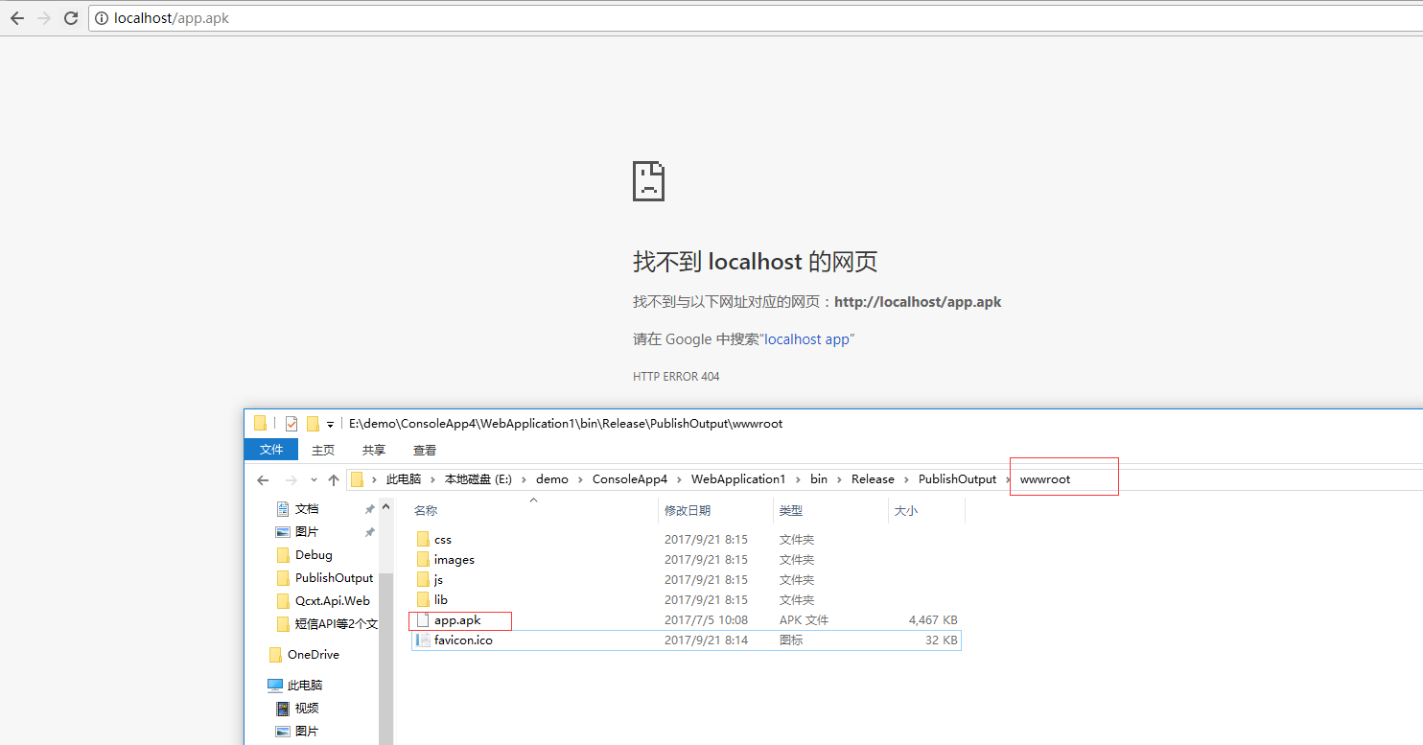Go forward in File Explorer

[292, 479]
